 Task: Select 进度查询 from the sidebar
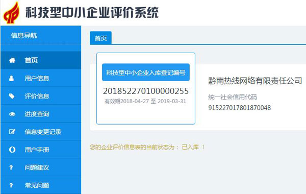(x=41, y=114)
